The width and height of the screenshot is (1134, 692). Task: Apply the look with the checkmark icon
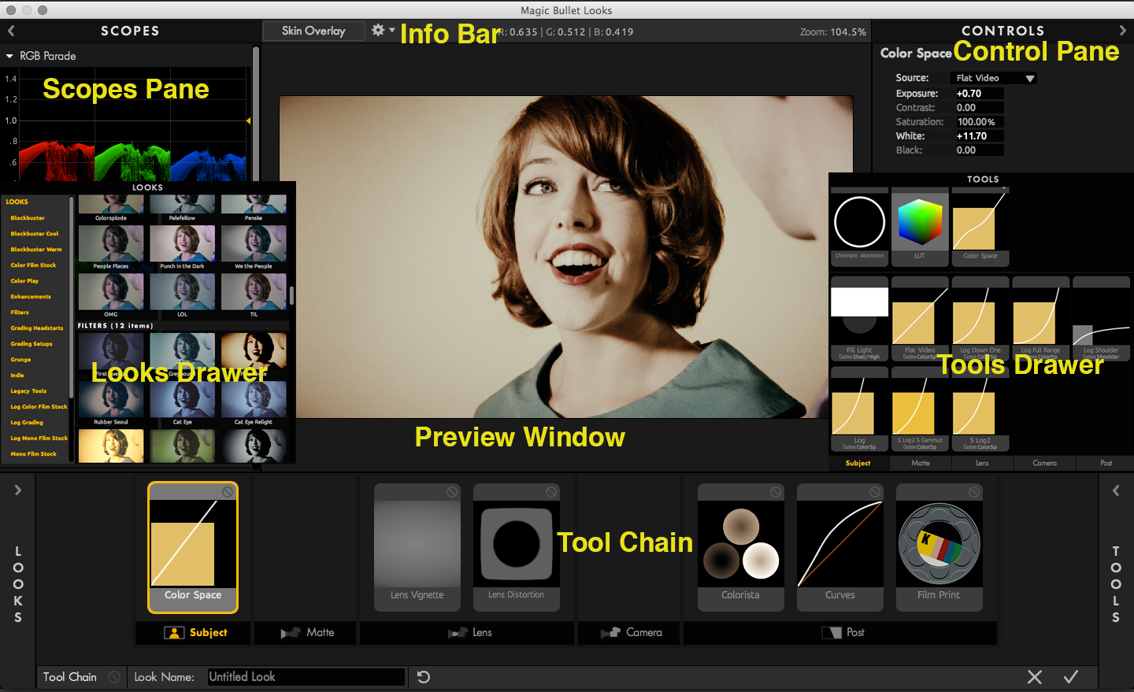pyautogui.click(x=1071, y=677)
